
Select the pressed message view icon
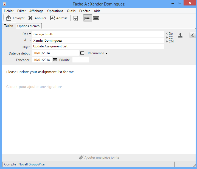87,18
